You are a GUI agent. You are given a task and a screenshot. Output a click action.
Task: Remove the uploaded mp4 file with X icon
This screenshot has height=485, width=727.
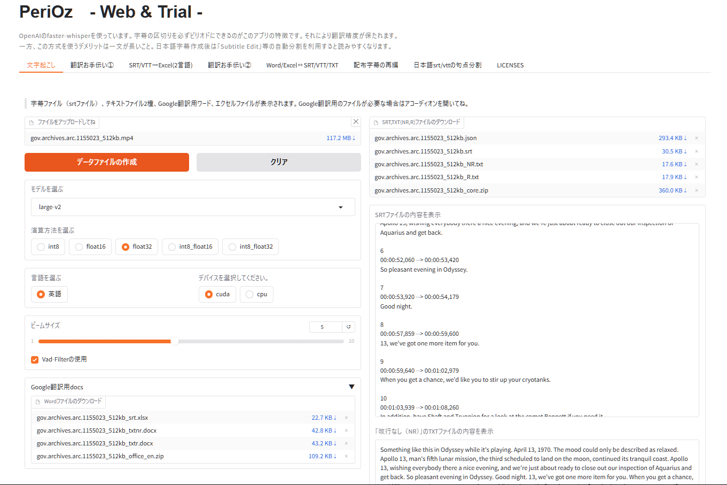point(356,121)
